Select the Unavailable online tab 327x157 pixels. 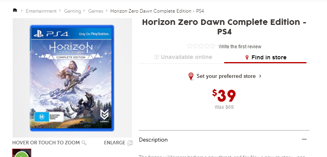click(x=183, y=57)
